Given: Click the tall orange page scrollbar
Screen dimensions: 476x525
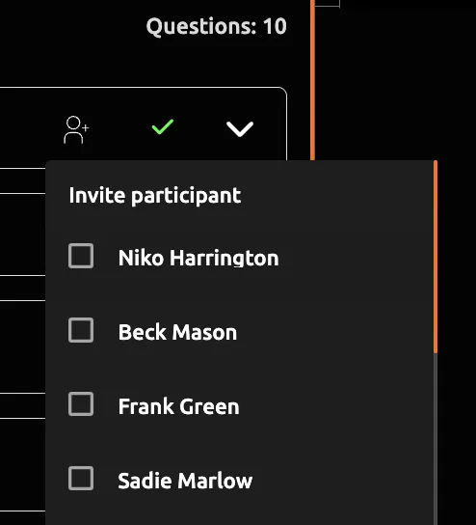Looking at the screenshot, I should coord(312,80).
